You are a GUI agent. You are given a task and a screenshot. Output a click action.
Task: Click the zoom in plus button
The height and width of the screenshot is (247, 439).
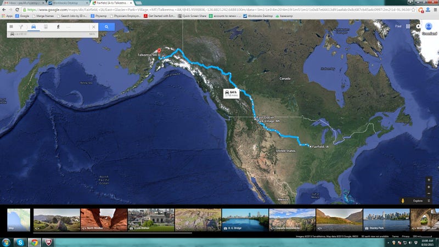coord(429,187)
